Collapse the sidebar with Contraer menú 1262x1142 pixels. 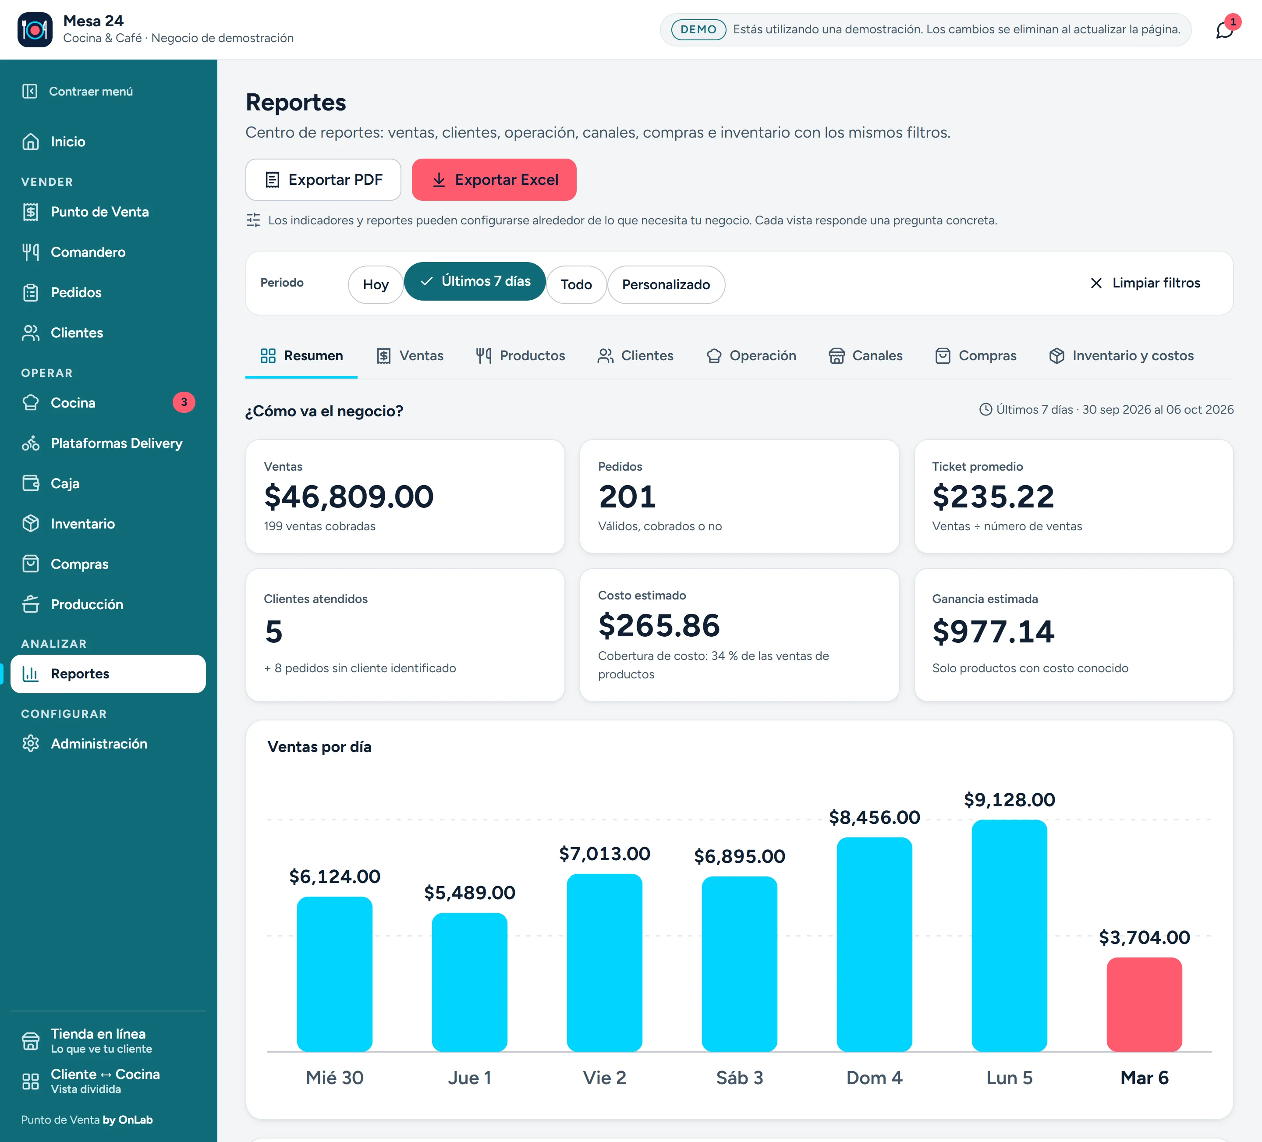pos(78,92)
